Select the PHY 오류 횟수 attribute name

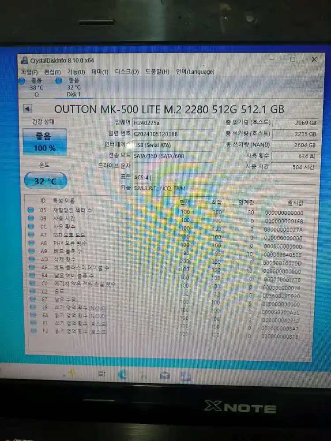(x=70, y=243)
